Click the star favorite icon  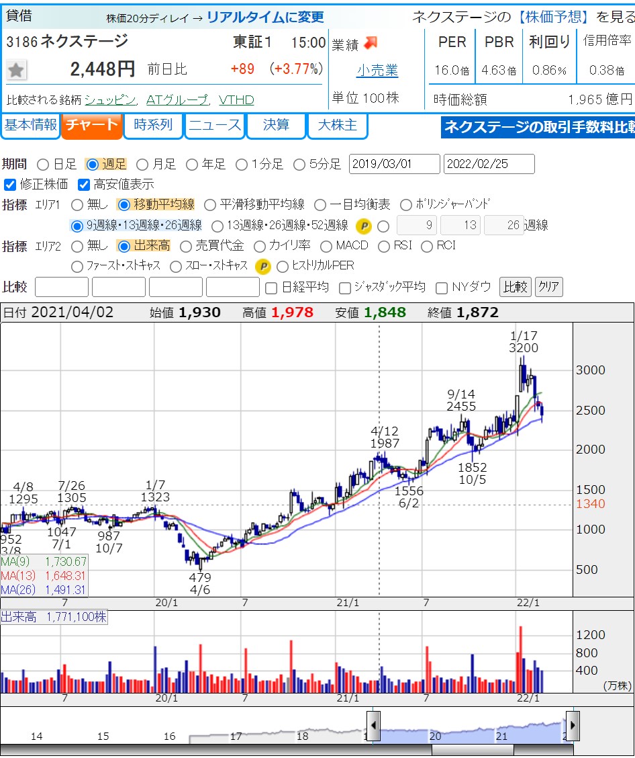17,69
